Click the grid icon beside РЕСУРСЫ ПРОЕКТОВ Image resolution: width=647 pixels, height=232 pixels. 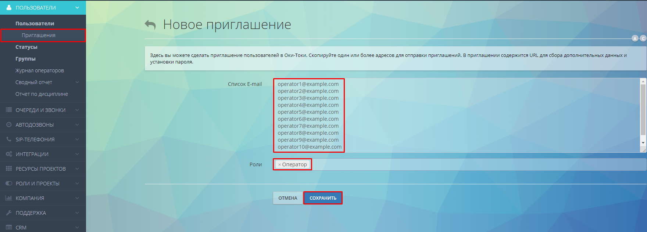click(9, 168)
